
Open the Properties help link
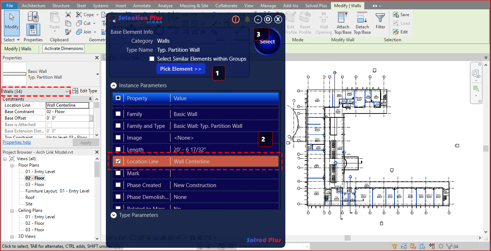point(17,142)
